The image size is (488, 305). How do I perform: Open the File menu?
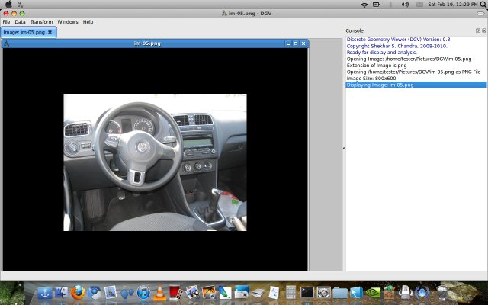tap(6, 22)
